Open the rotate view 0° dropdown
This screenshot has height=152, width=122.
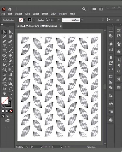[x=41, y=147]
